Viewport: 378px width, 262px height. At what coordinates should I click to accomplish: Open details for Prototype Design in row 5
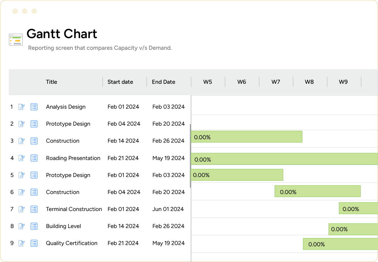click(34, 175)
